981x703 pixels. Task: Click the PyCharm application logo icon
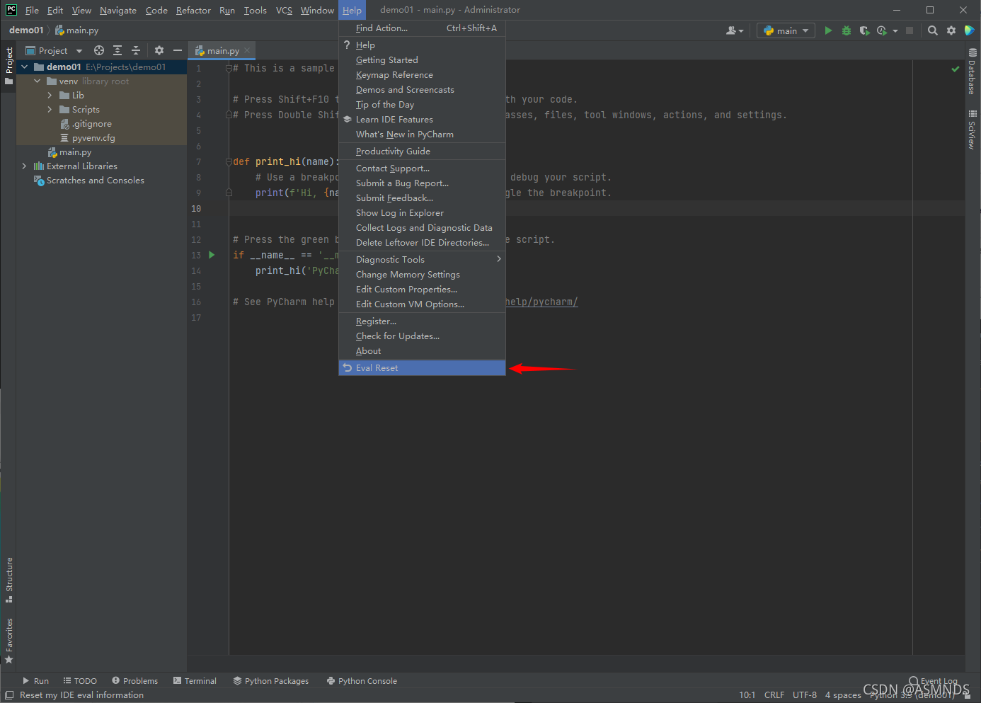click(11, 10)
